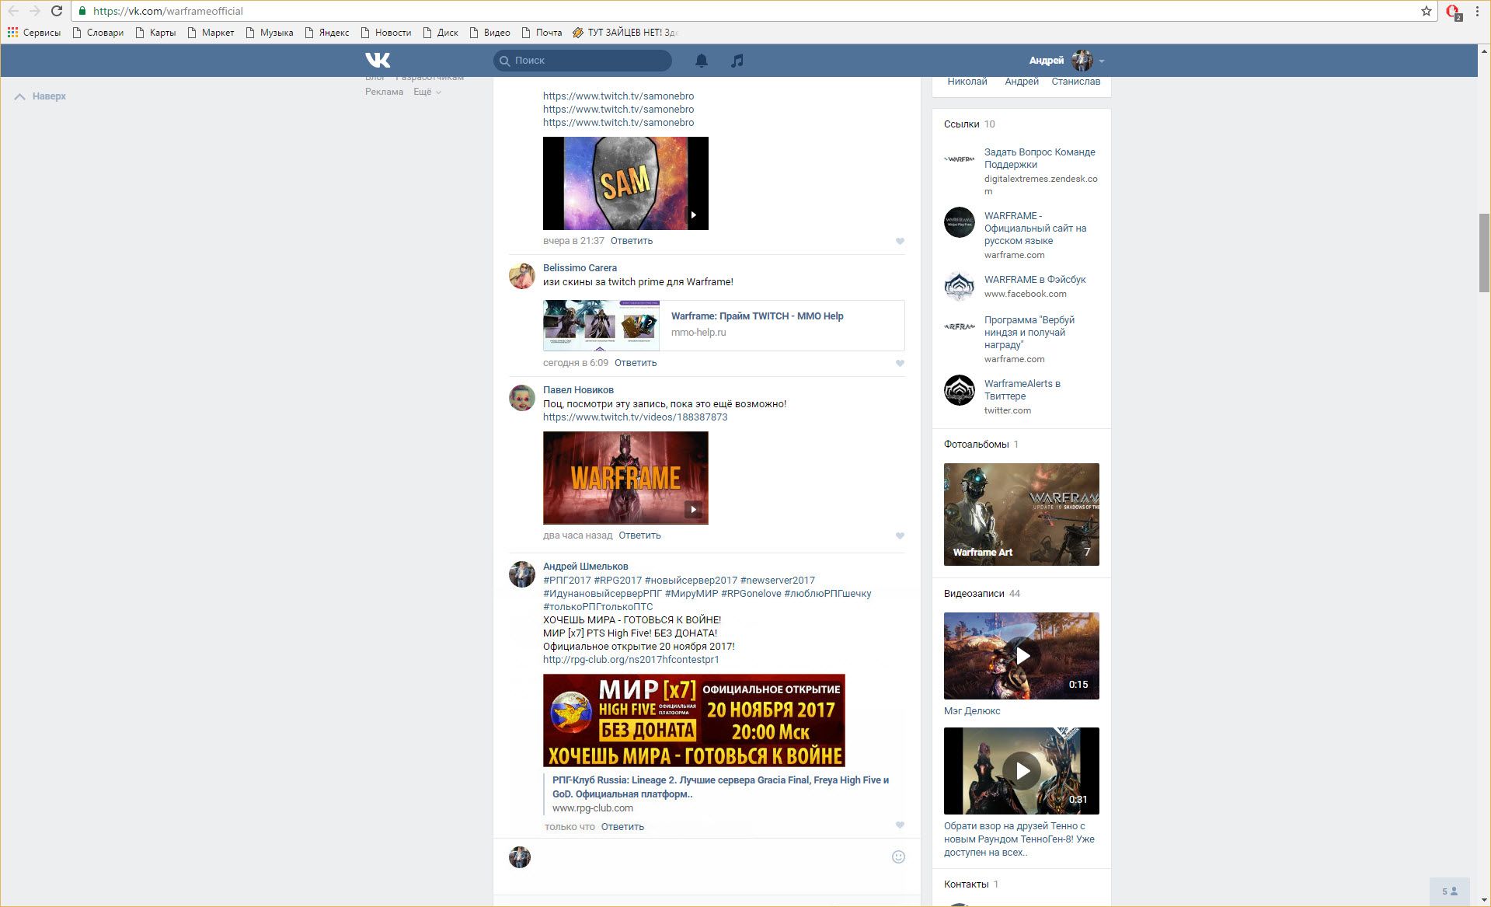Image resolution: width=1491 pixels, height=907 pixels.
Task: Open the music note icon
Action: pos(737,61)
